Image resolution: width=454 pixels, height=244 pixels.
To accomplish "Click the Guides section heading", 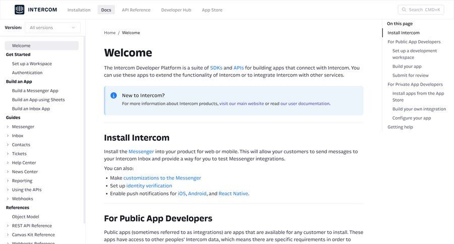I will point(13,117).
